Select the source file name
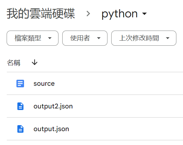Image resolution: width=183 pixels, height=145 pixels. (x=44, y=84)
